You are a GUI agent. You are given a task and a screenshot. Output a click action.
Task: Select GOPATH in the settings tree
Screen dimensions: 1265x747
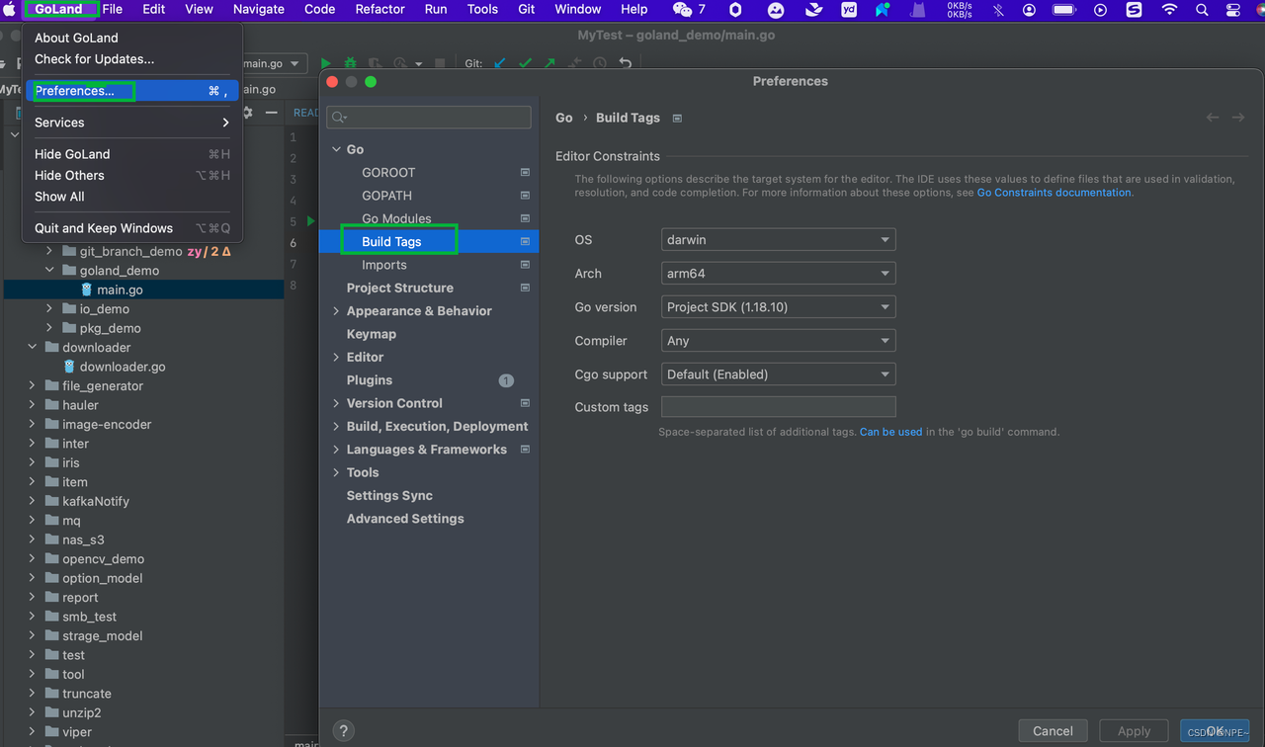pyautogui.click(x=386, y=196)
